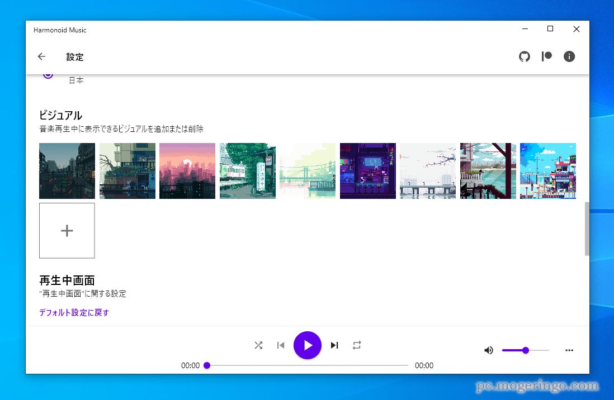614x400 pixels.
Task: Go back using the arrow beside 設定
Action: click(x=41, y=57)
